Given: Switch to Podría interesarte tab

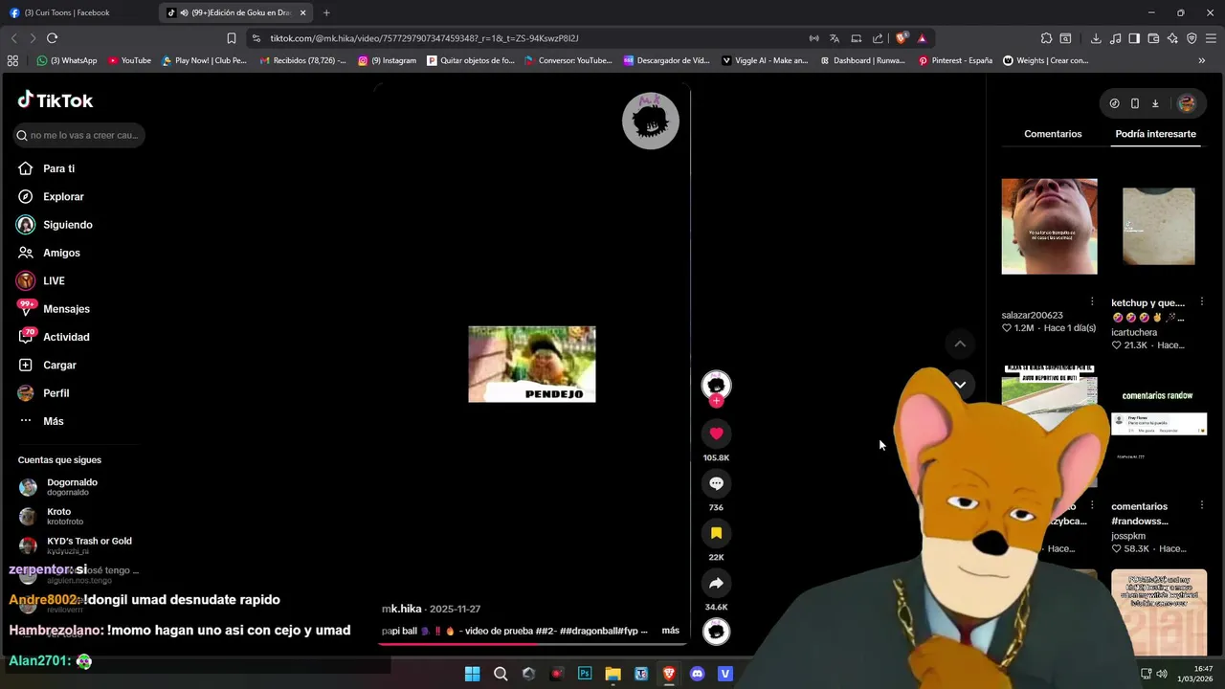Looking at the screenshot, I should 1155,134.
